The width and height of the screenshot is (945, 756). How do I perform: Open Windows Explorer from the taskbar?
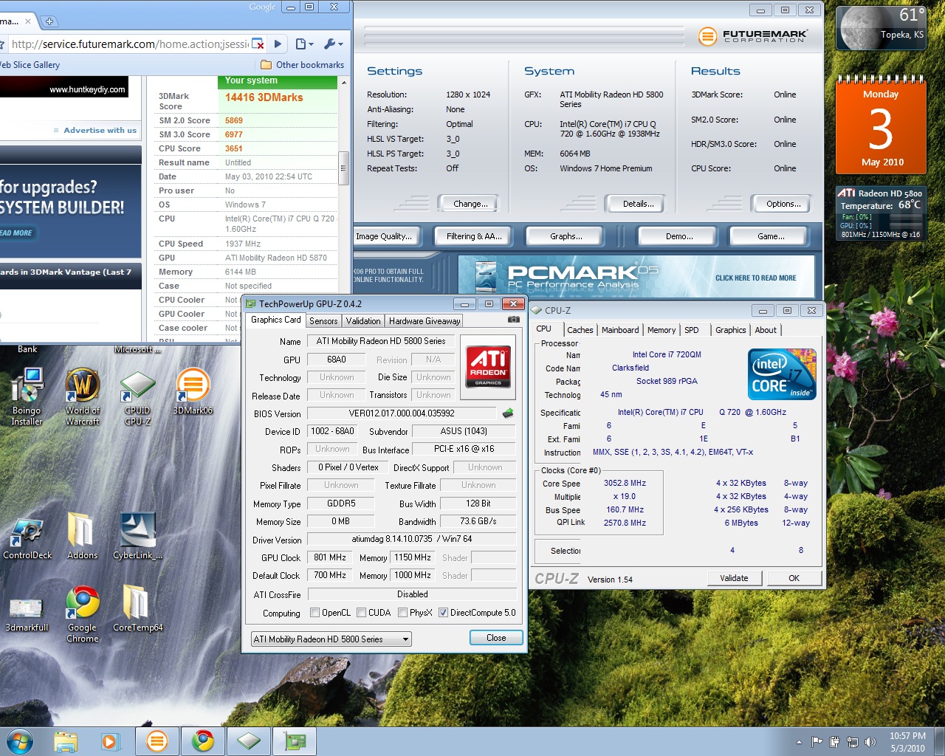[x=66, y=740]
